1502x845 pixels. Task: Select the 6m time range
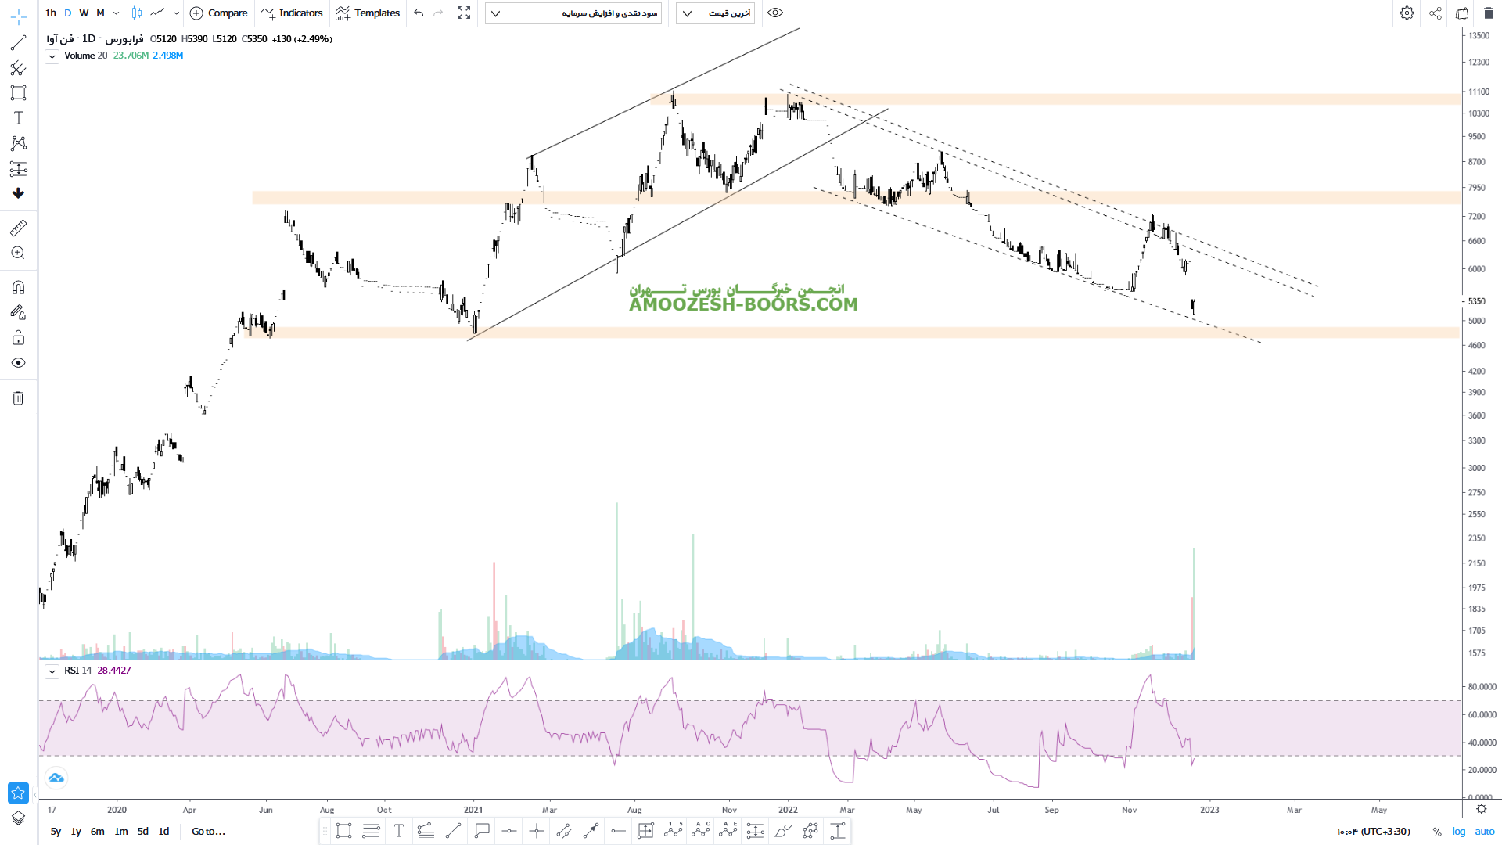click(97, 832)
